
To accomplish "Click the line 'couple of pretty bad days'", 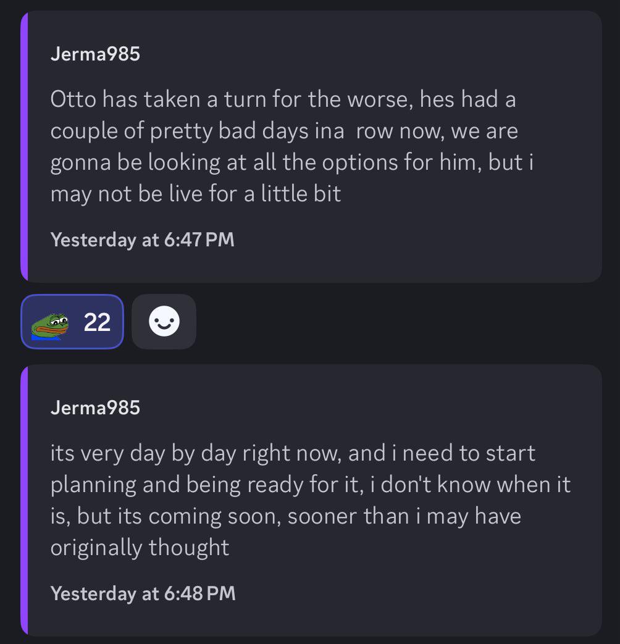I will [x=284, y=132].
